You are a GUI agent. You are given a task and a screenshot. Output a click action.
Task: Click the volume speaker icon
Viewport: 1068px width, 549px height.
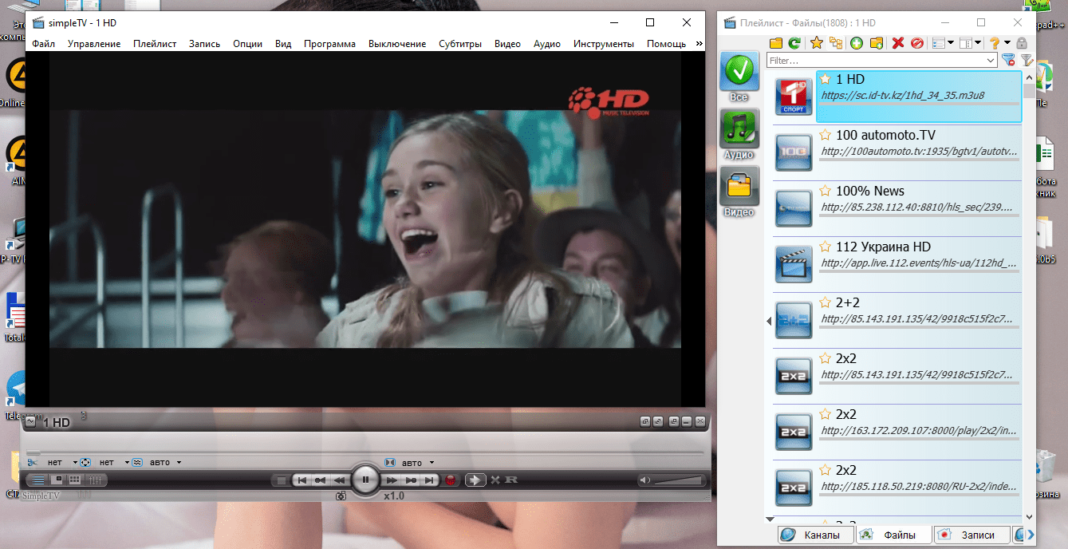(x=645, y=480)
